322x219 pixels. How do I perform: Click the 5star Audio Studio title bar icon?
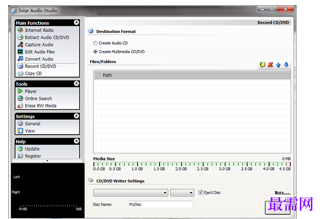click(14, 11)
